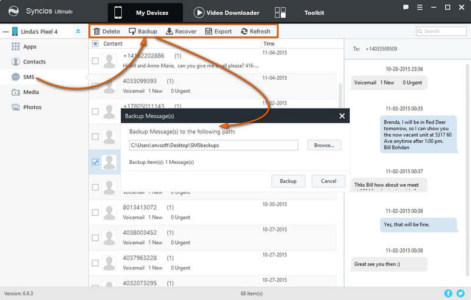
Task: Click the message list scrollbar
Action: 340,95
